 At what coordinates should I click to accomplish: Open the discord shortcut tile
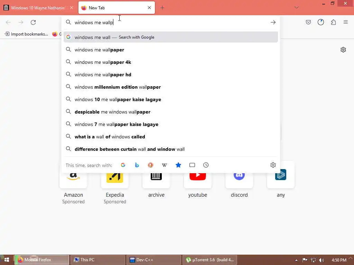click(239, 180)
